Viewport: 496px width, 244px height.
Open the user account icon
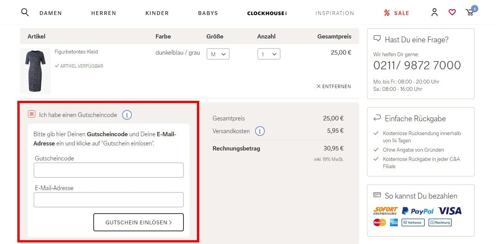click(434, 12)
